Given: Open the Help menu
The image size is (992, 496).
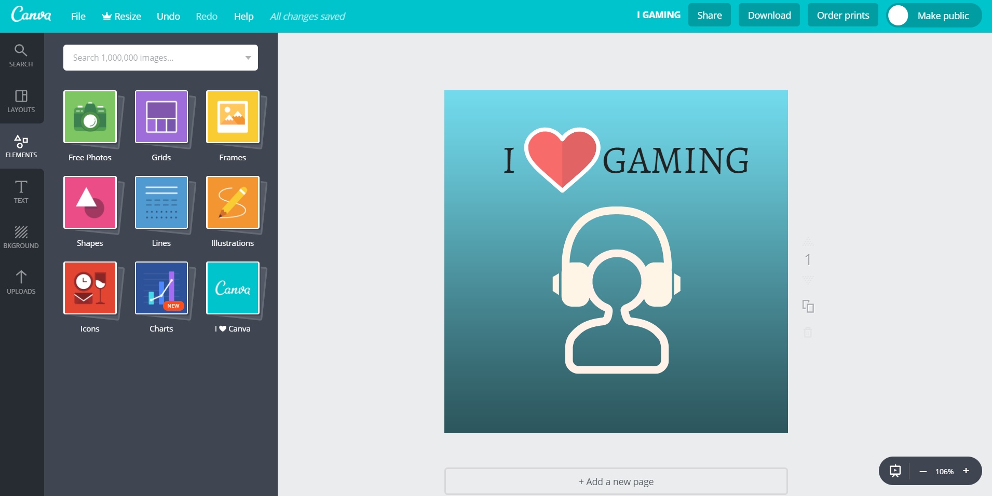Looking at the screenshot, I should [243, 16].
